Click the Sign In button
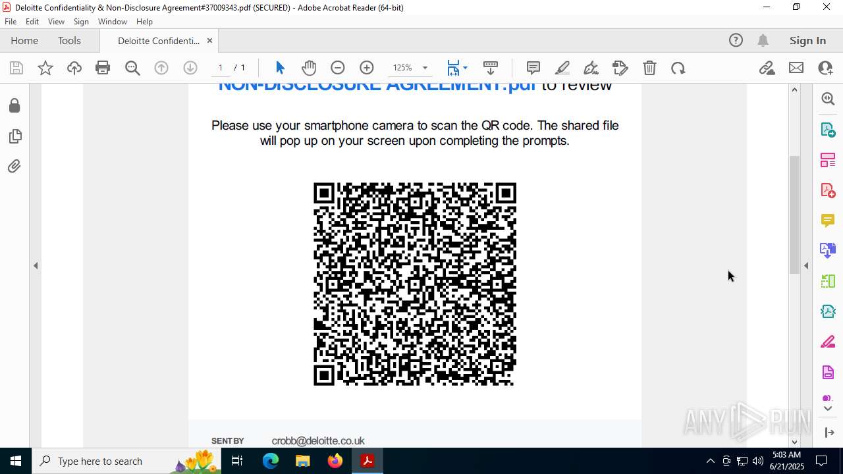The width and height of the screenshot is (843, 474). (x=807, y=41)
